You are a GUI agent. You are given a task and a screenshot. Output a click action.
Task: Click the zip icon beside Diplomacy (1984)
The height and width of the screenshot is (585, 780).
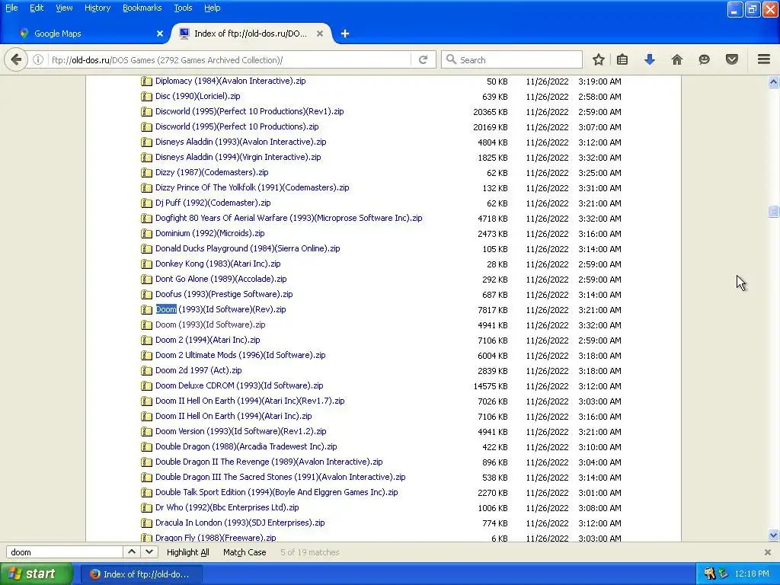[x=146, y=81]
